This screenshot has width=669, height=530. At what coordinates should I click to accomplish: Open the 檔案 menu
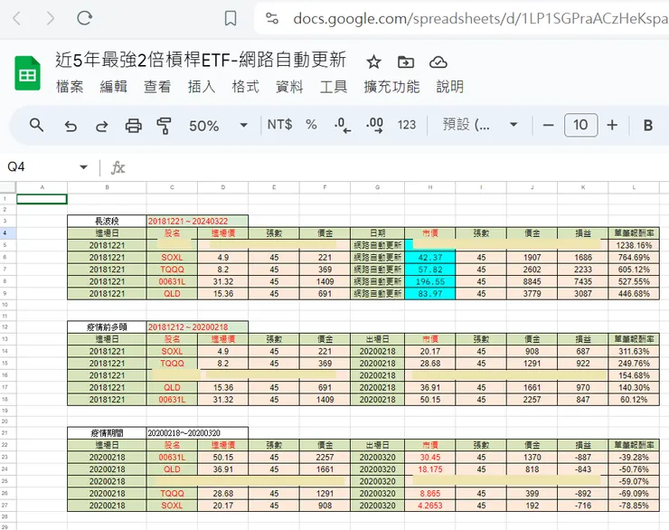[70, 87]
